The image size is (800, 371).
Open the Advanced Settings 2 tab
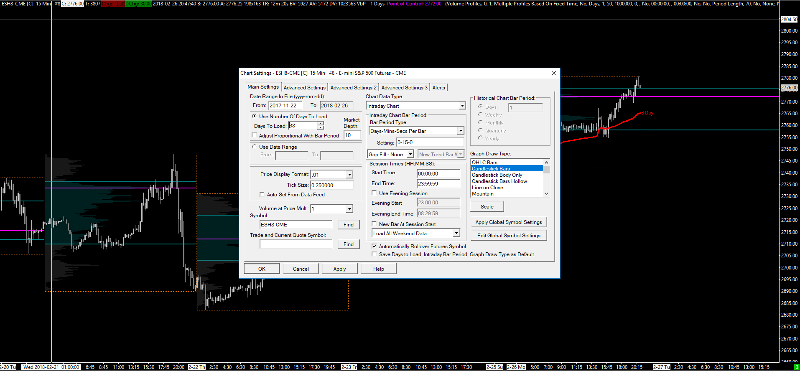coord(353,88)
